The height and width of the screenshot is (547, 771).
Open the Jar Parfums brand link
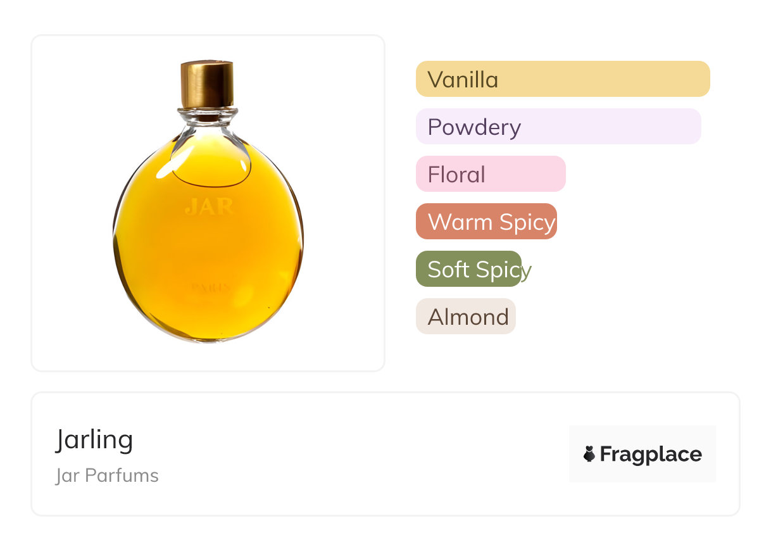(x=107, y=475)
